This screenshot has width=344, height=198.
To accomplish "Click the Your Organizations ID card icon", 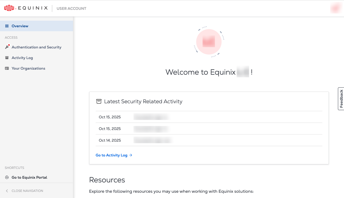I will tap(7, 68).
